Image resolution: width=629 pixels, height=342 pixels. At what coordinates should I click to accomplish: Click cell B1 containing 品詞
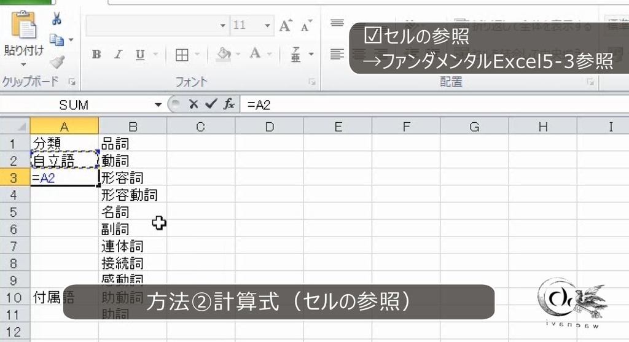133,143
